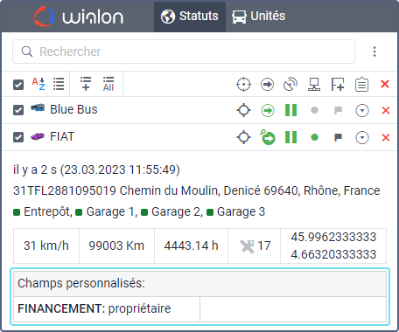399x332 pixels.
Task: Click the dark flag icon for FIAT
Action: coord(338,137)
